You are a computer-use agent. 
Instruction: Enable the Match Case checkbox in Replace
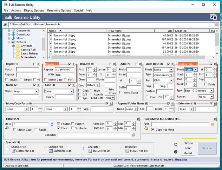pyautogui.click(x=46, y=80)
